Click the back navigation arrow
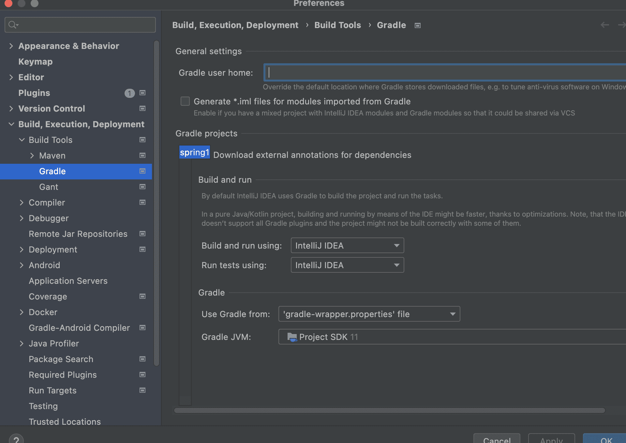 (x=605, y=25)
